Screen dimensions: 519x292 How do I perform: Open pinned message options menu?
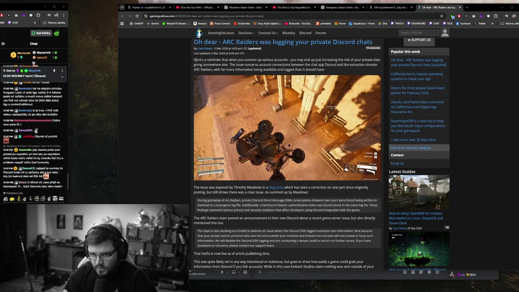click(62, 71)
